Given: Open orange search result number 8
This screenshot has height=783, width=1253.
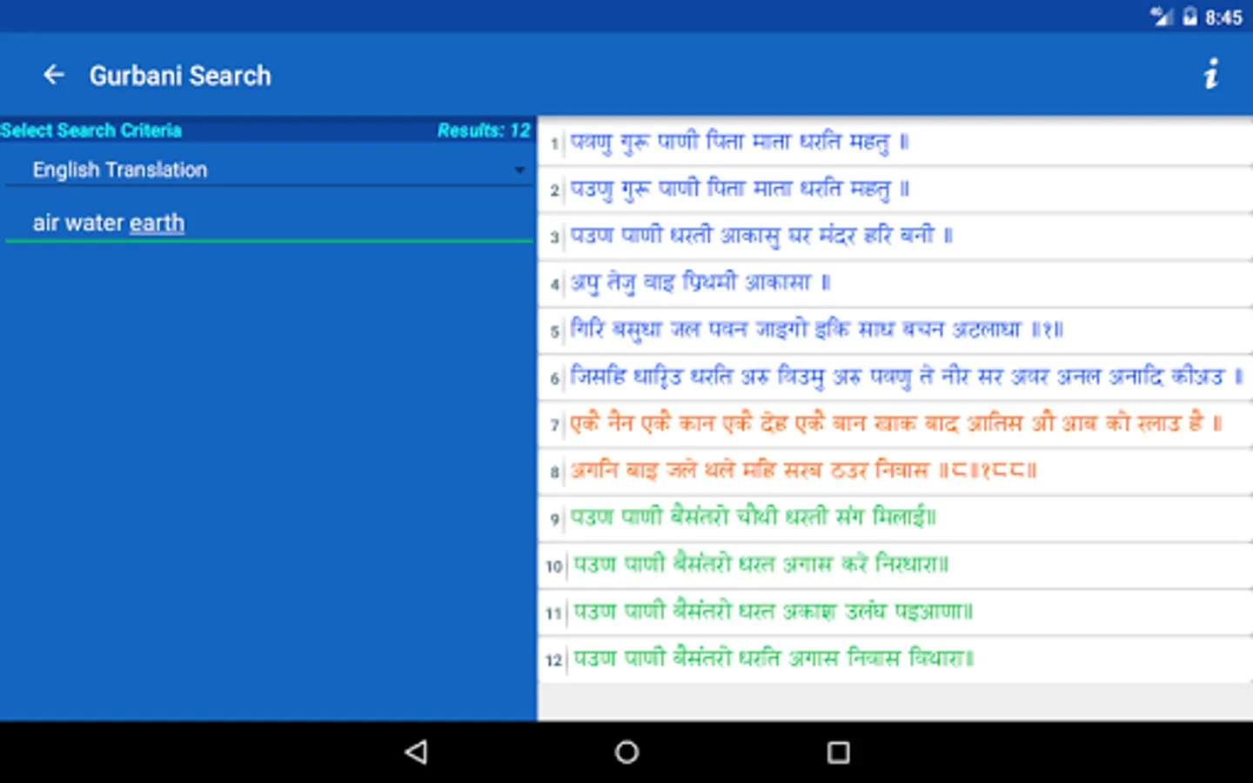Looking at the screenshot, I should pos(895,471).
